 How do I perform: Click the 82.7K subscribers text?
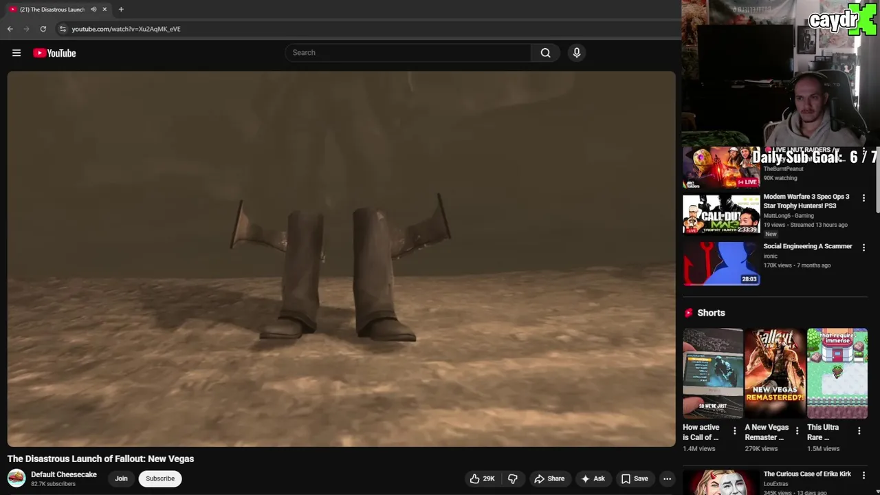(x=53, y=484)
